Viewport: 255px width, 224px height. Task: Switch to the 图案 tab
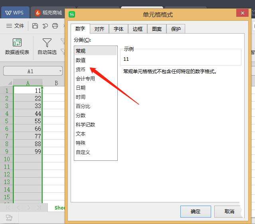coord(157,29)
